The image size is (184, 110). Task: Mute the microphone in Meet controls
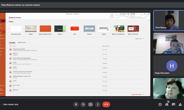(x=76, y=105)
